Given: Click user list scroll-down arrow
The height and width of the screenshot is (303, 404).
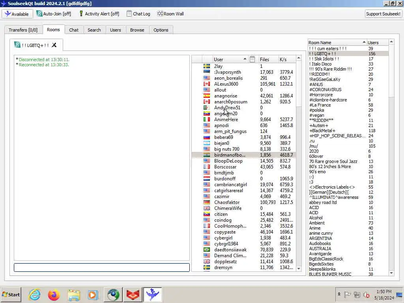Looking at the screenshot, I should click(x=299, y=268).
